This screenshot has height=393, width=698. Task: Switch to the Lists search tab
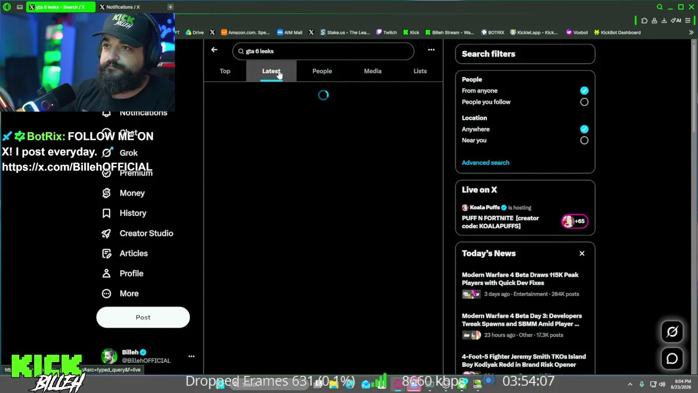420,72
